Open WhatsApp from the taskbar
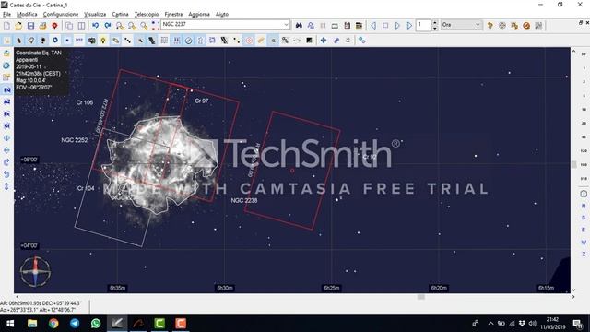Screen dimensions: 590x332 tap(96, 324)
